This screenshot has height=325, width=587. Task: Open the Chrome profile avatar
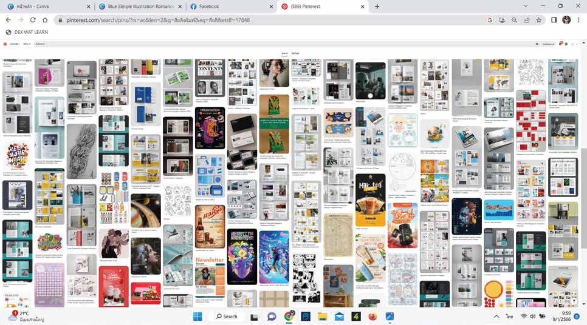pos(566,20)
